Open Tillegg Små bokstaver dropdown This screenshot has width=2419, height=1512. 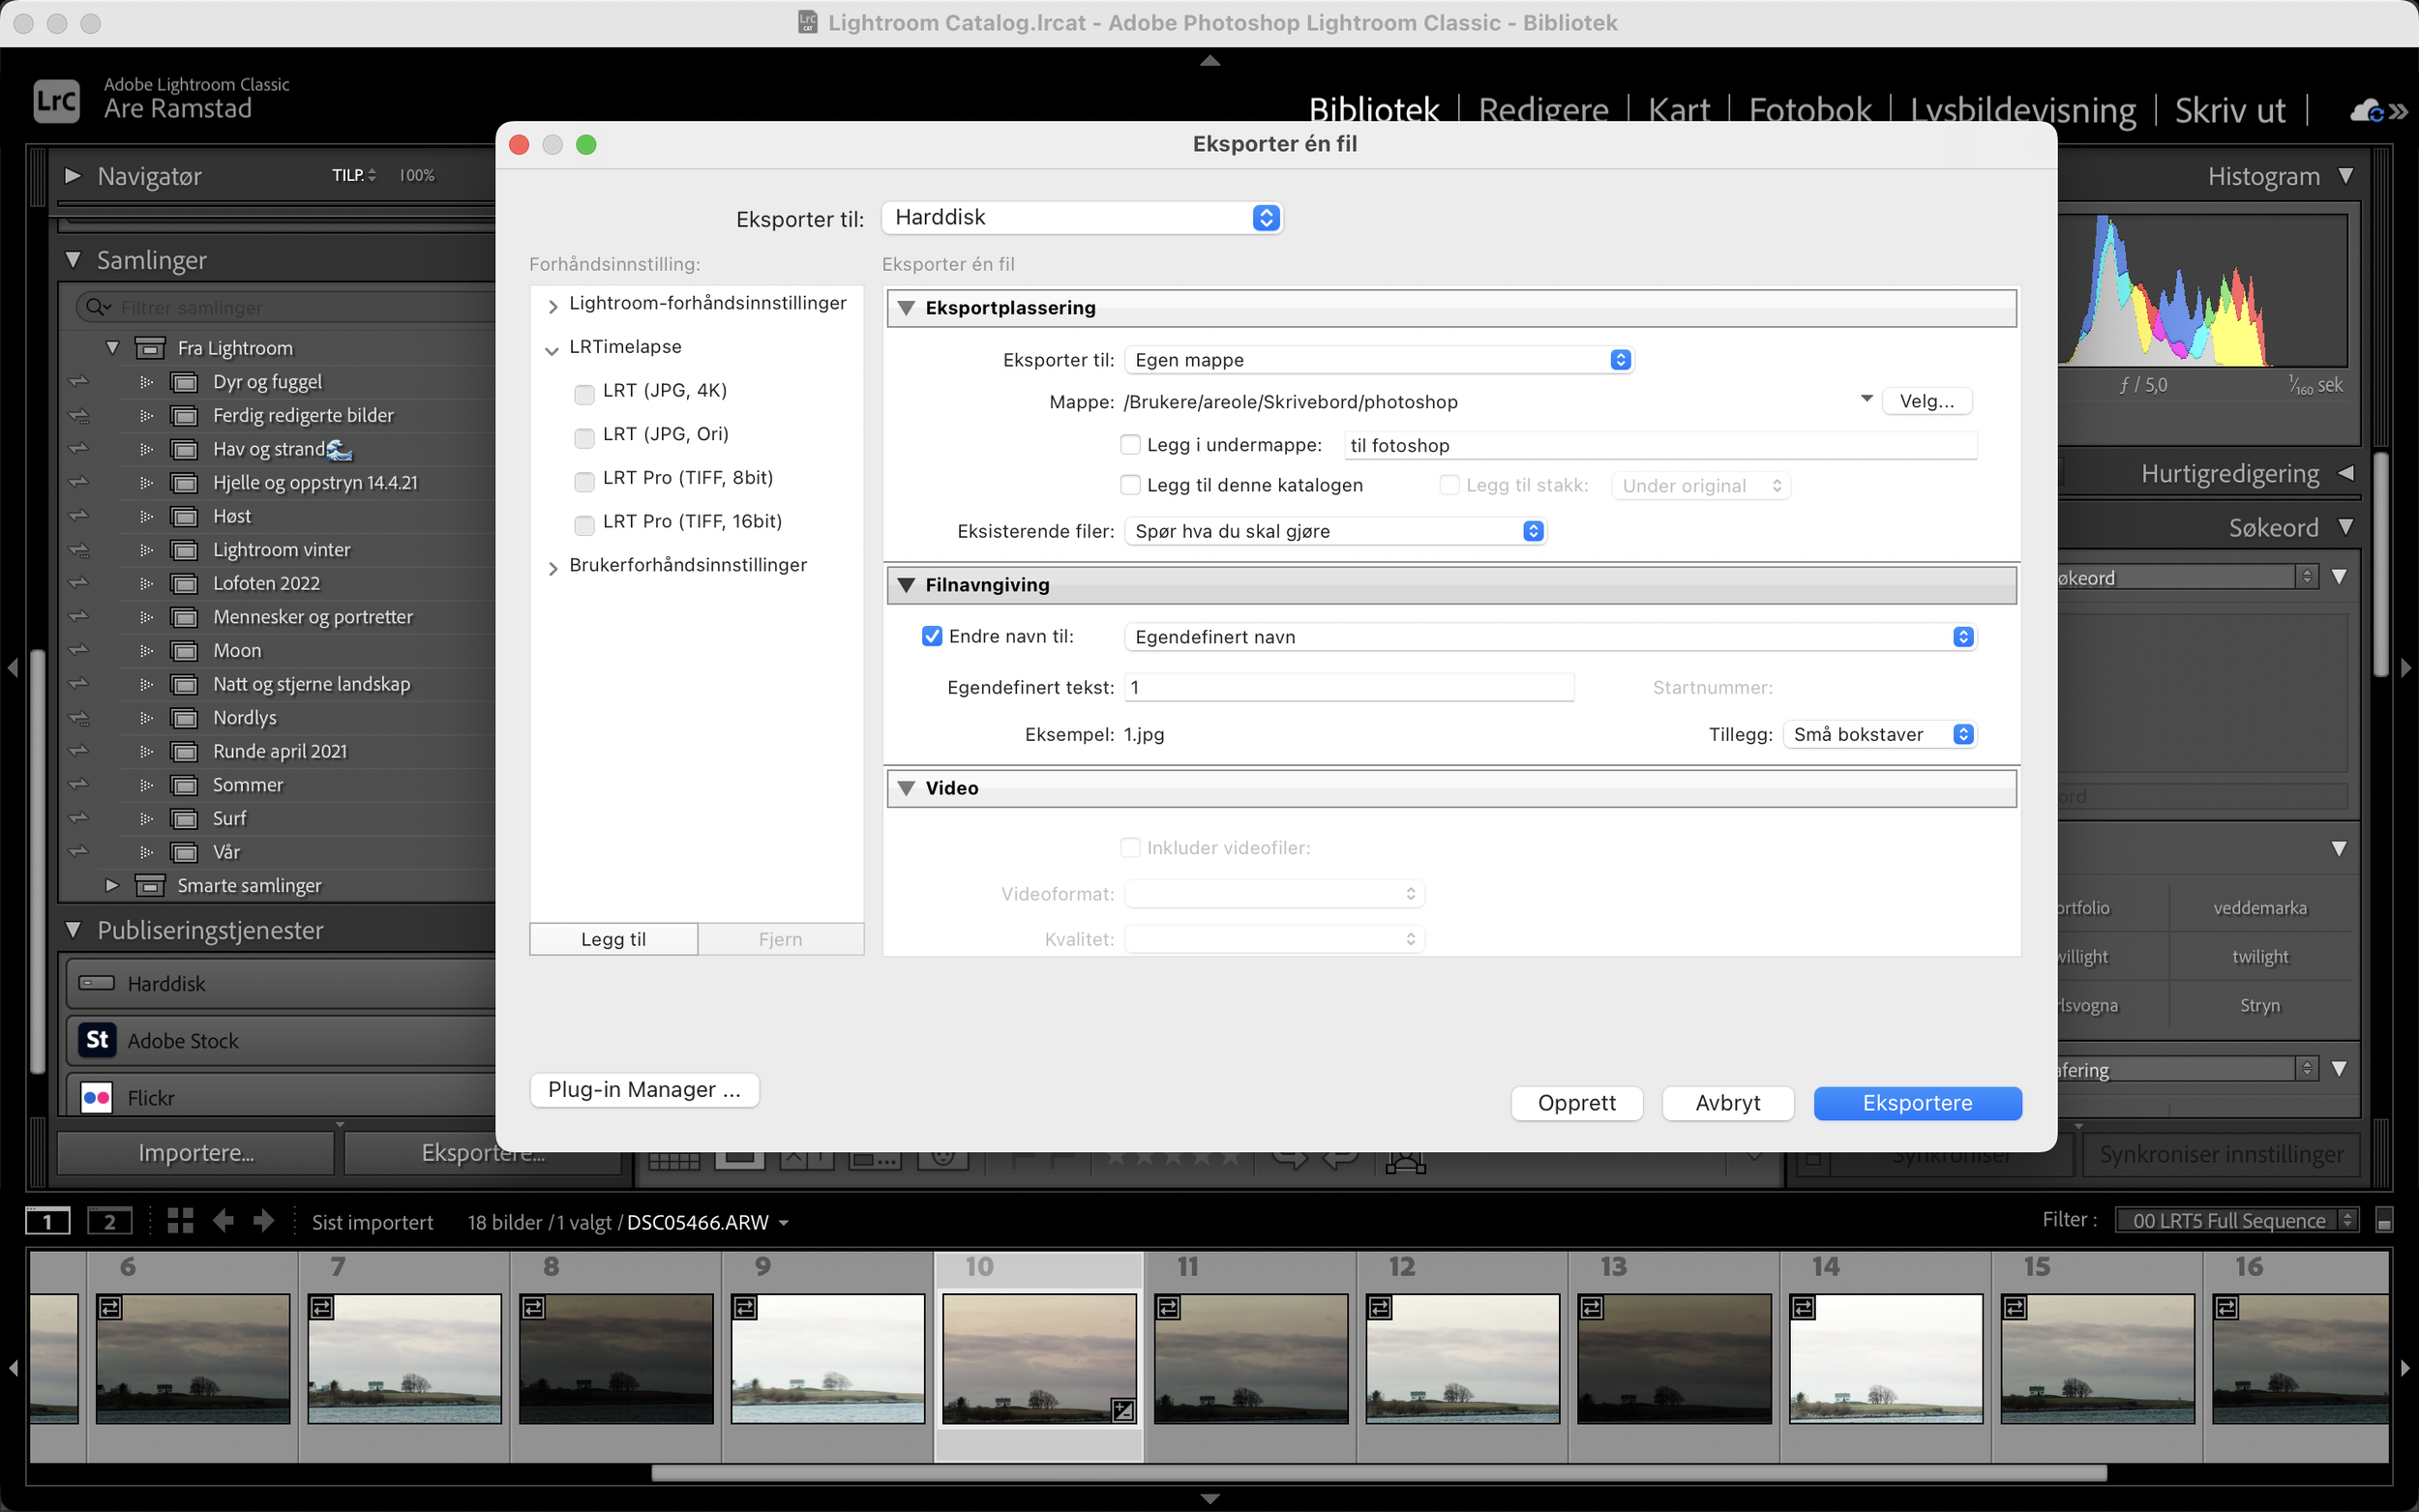[x=1879, y=734]
